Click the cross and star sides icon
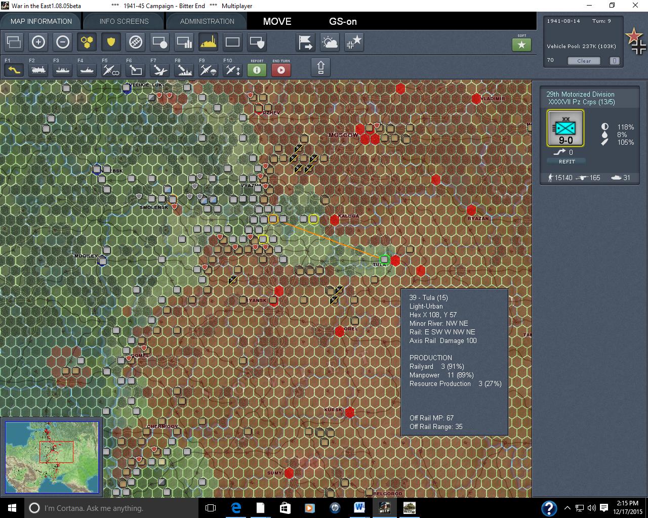This screenshot has width=648, height=518. point(354,42)
